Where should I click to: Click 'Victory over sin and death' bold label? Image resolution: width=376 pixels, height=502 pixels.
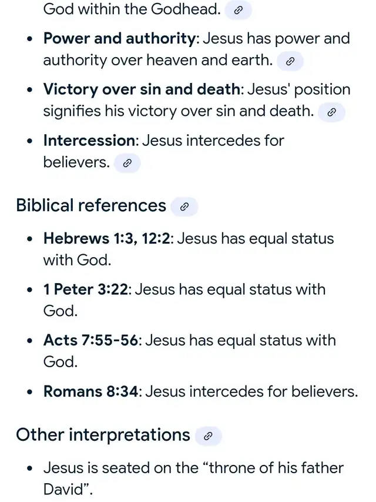[142, 89]
